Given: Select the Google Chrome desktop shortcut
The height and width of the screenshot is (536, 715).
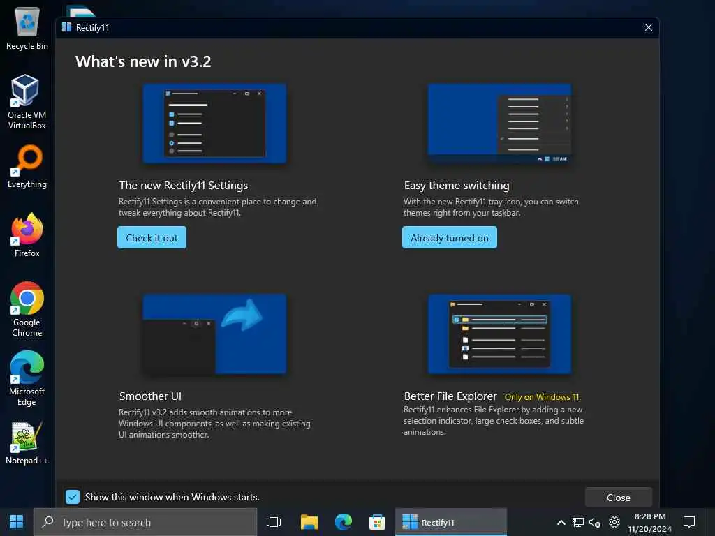Looking at the screenshot, I should point(27,309).
